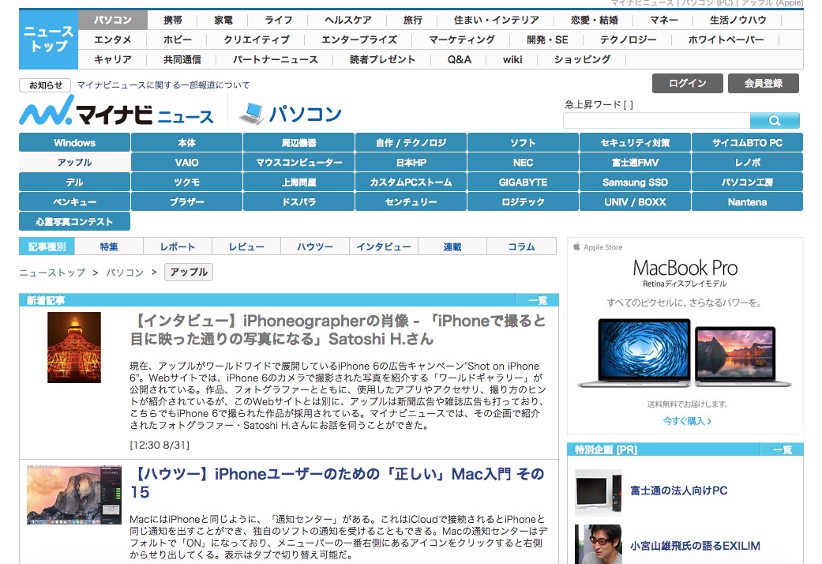The height and width of the screenshot is (564, 822).
Task: Click the アップル breadcrumb button
Action: [x=189, y=273]
